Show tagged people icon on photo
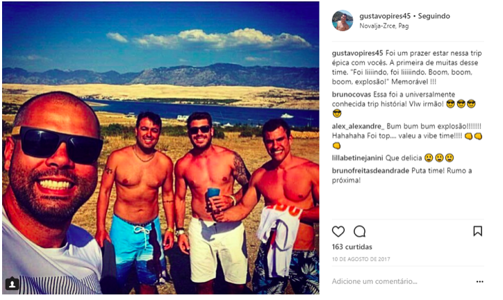 (13, 283)
